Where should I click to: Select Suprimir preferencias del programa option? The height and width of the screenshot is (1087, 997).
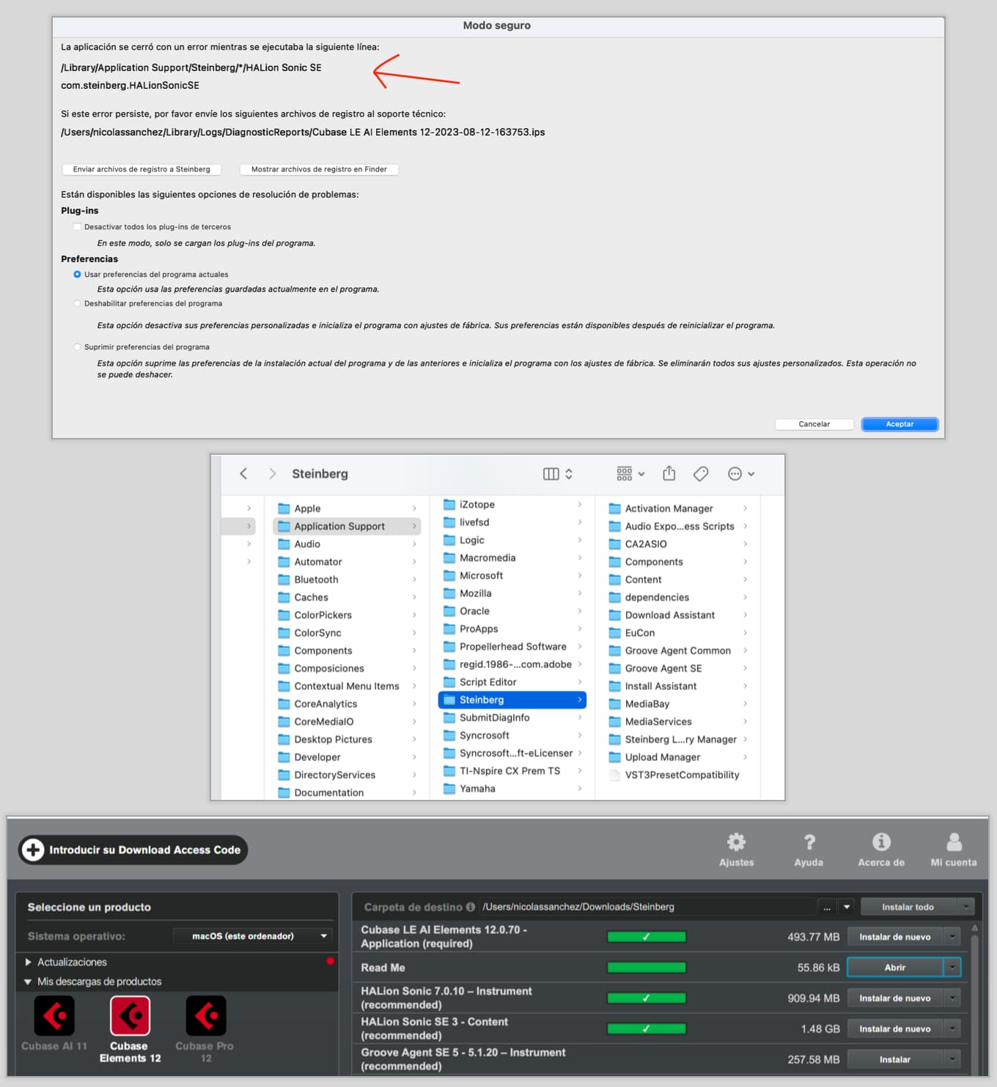point(77,346)
